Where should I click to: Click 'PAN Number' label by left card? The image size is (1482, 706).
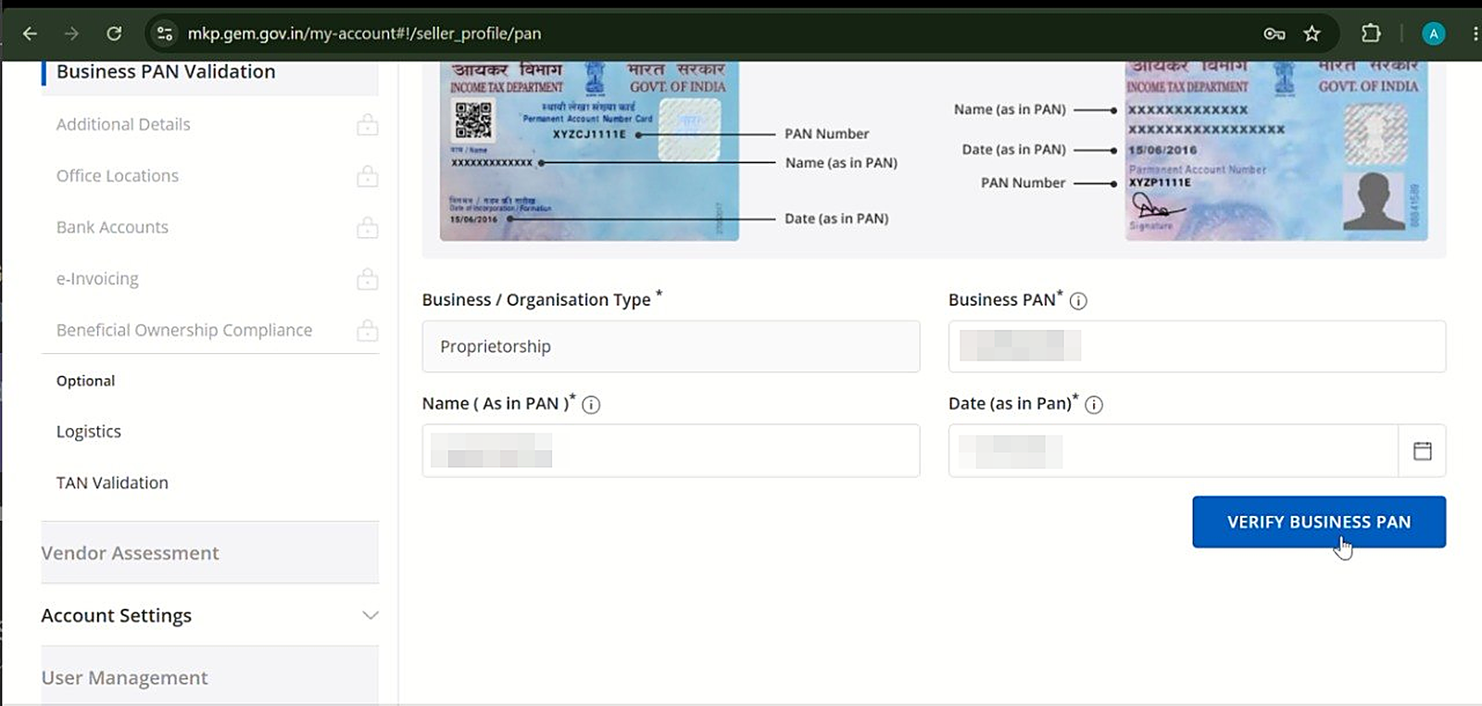point(826,133)
